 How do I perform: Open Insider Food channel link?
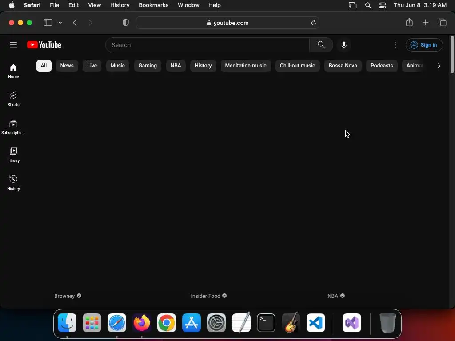click(205, 296)
